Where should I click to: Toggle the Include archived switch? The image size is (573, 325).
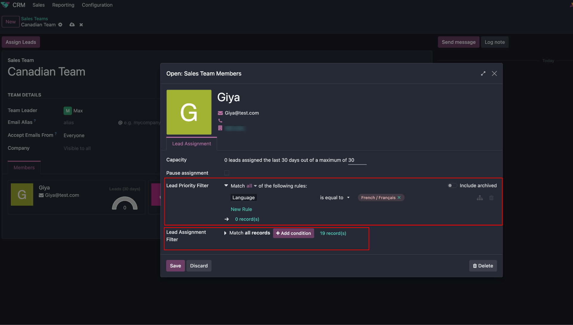point(452,185)
